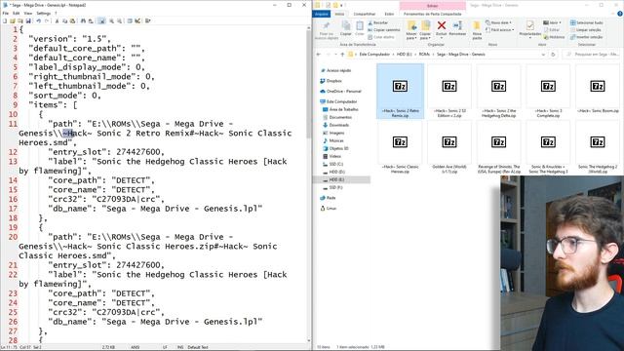This screenshot has height=351, width=624.
Task: Switch to the Exibir ribbon tab
Action: [x=389, y=14]
